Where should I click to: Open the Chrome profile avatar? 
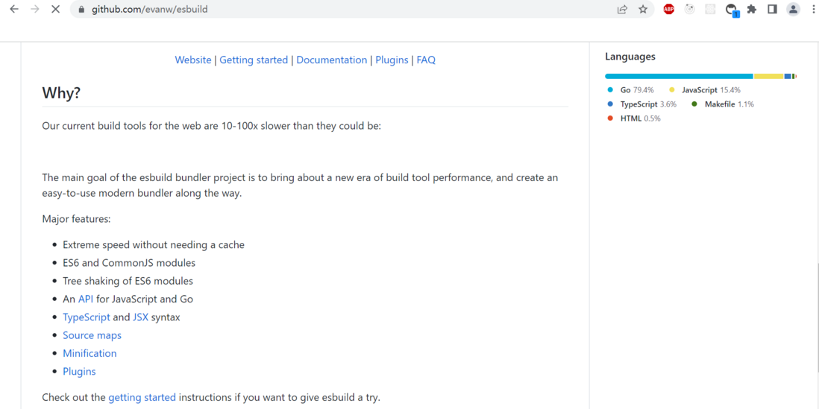pyautogui.click(x=794, y=9)
